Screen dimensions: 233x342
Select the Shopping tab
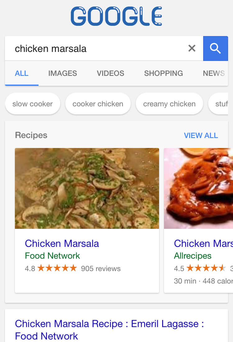(163, 73)
